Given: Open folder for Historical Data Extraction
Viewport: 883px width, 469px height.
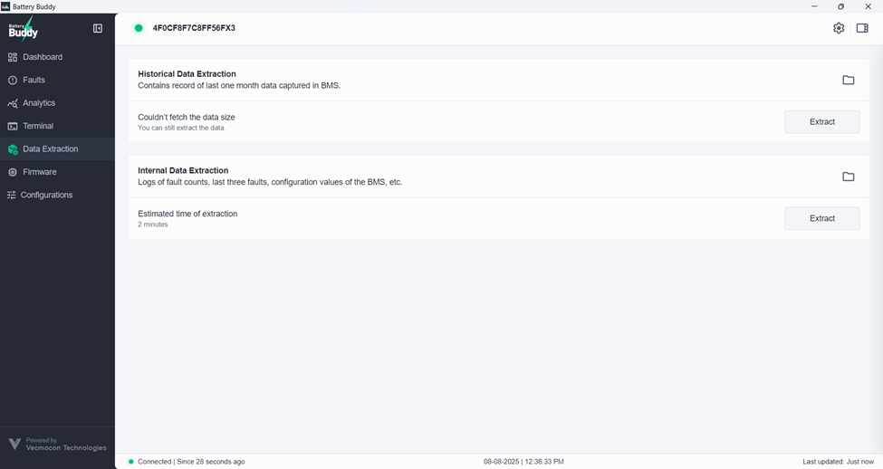Looking at the screenshot, I should 848,81.
